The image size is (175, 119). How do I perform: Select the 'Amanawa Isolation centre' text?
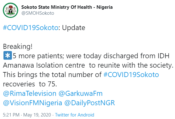click(x=44, y=65)
